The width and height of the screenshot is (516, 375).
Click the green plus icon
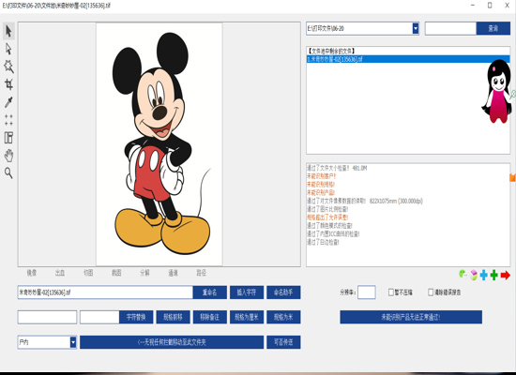click(x=493, y=275)
